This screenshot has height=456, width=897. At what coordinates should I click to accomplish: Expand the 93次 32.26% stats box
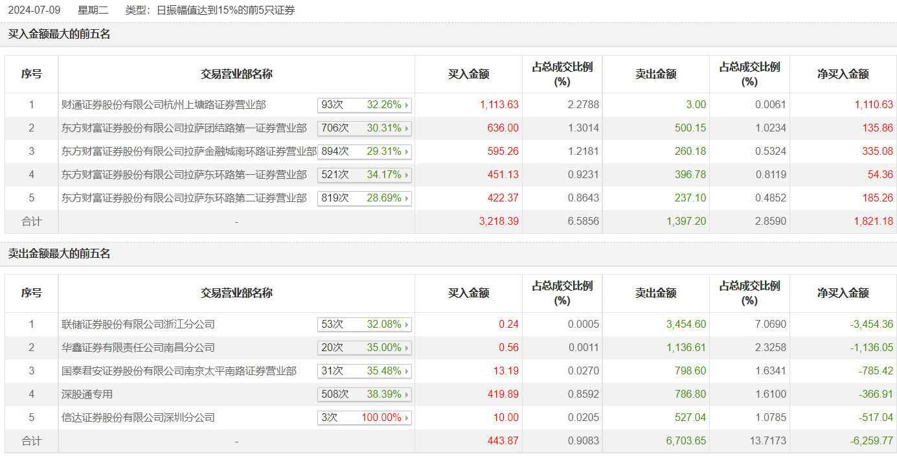coord(365,105)
